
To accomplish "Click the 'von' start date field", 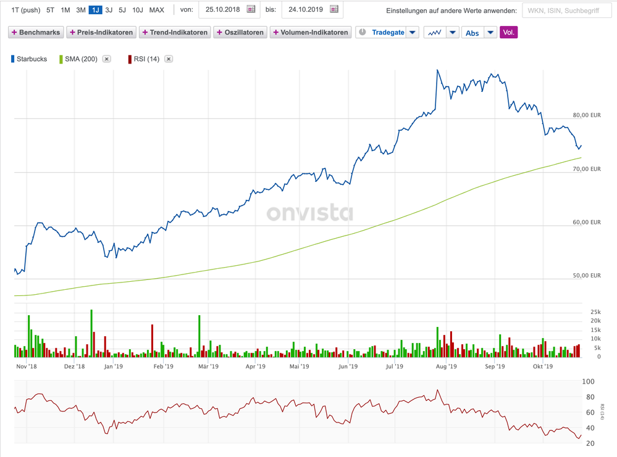I will (x=221, y=9).
